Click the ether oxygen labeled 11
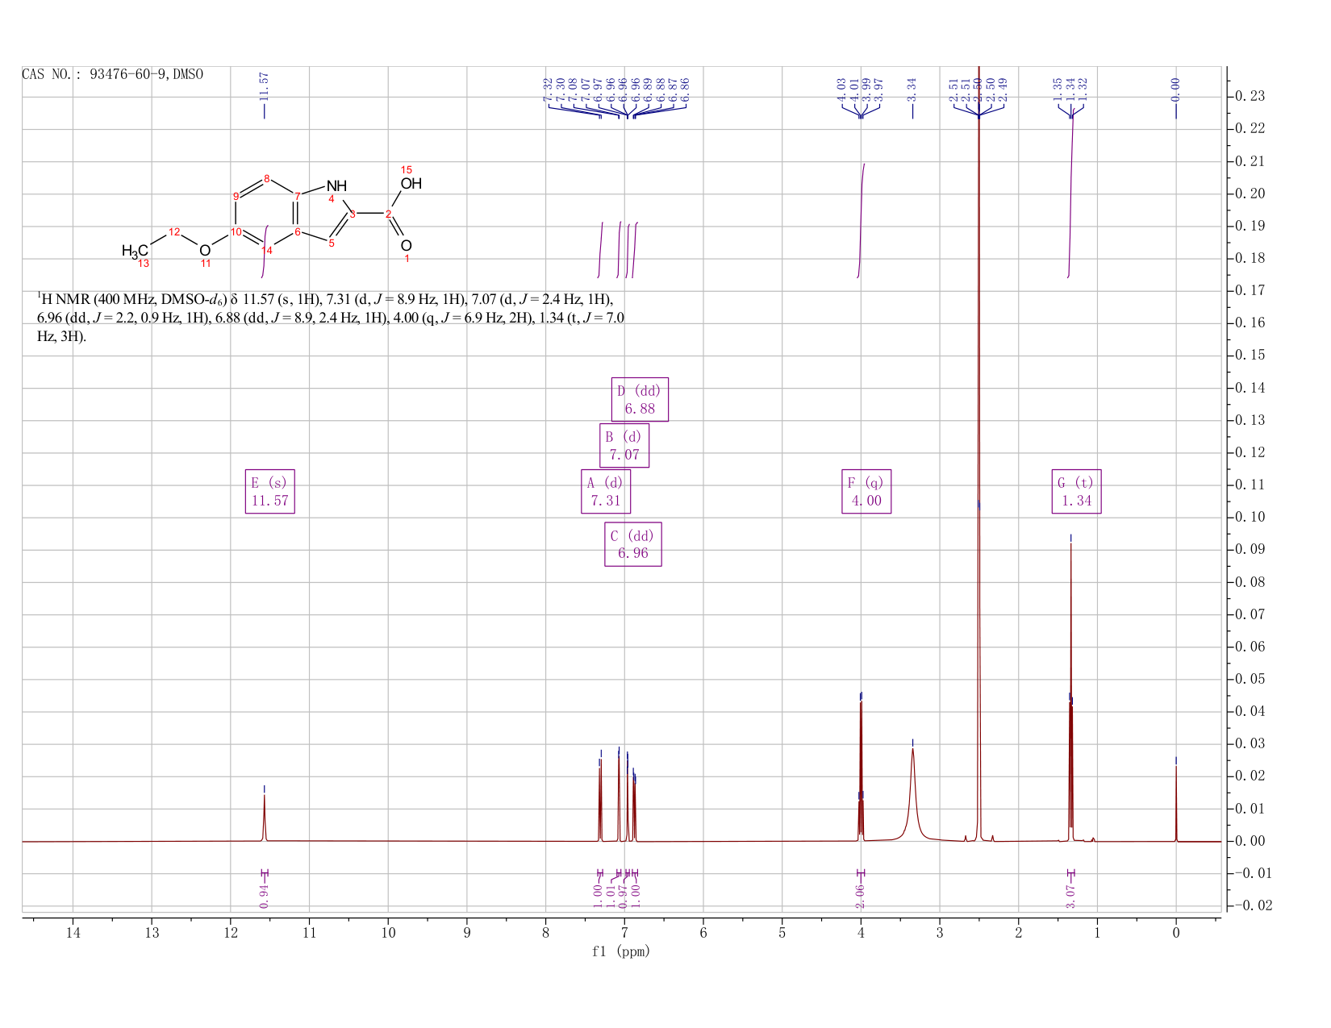Image resolution: width=1331 pixels, height=1028 pixels. tap(205, 251)
